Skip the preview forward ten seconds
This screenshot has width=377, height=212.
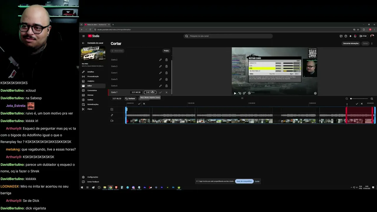pyautogui.click(x=244, y=93)
